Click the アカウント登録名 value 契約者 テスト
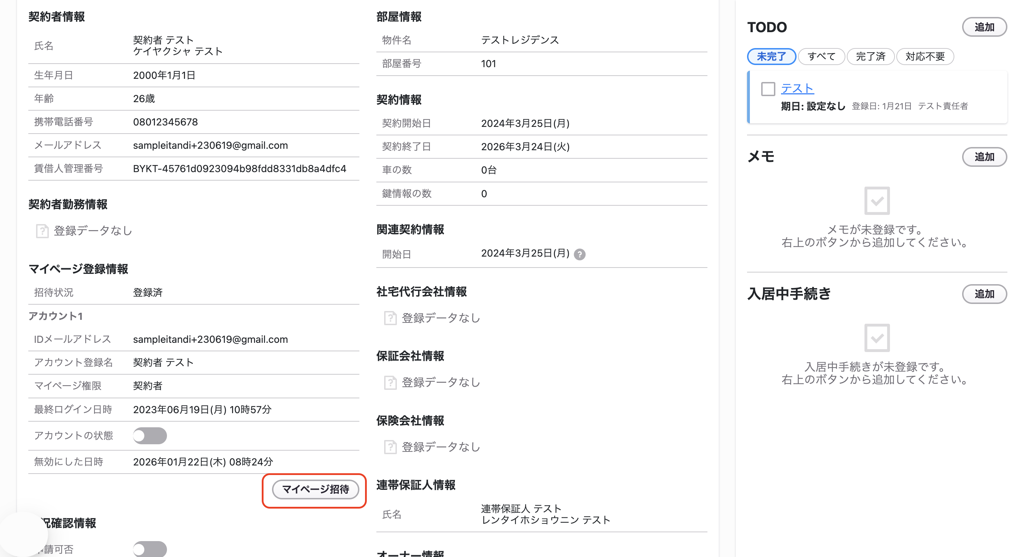The width and height of the screenshot is (1018, 557). 163,362
